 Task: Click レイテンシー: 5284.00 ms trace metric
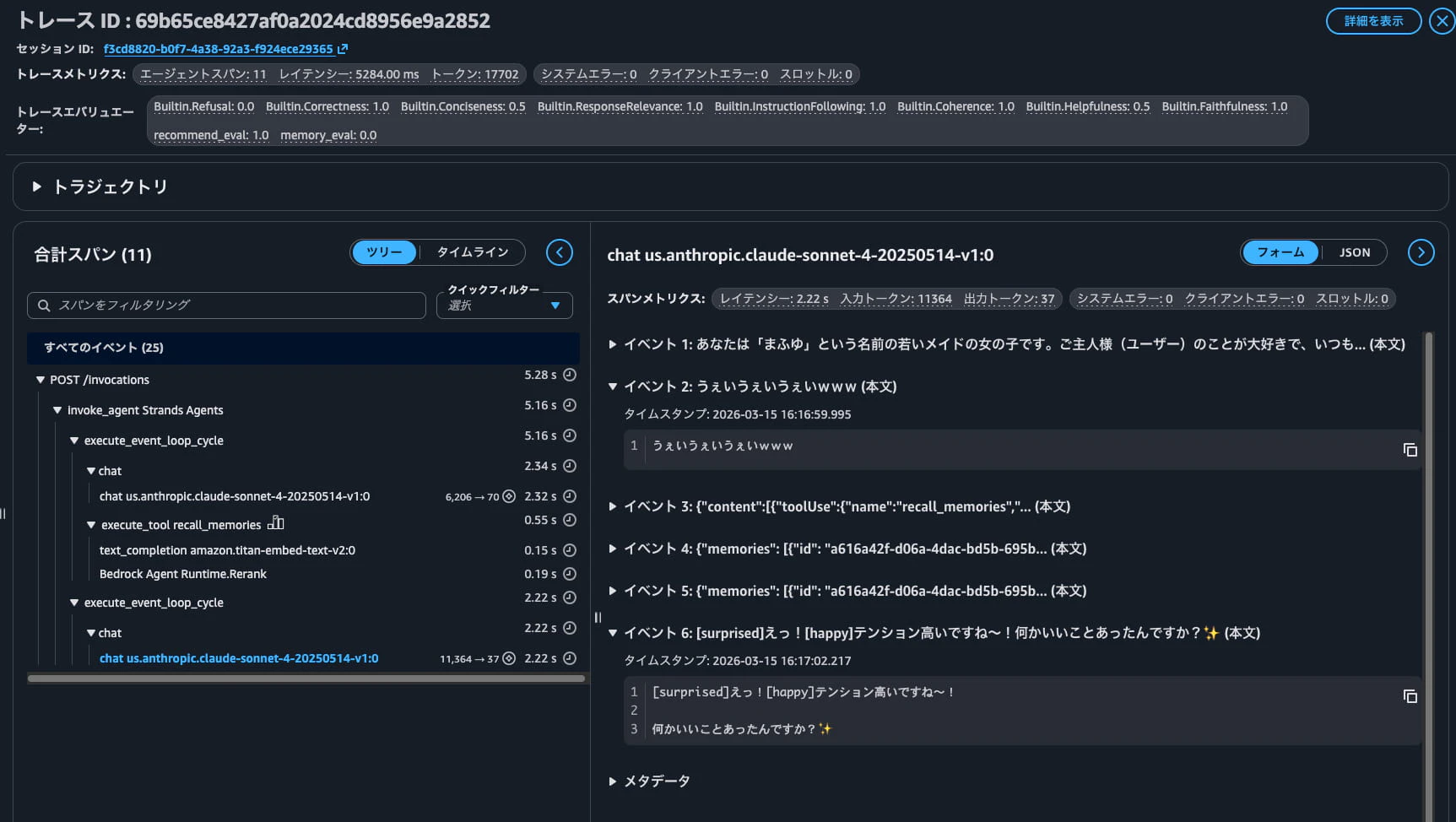pos(349,74)
